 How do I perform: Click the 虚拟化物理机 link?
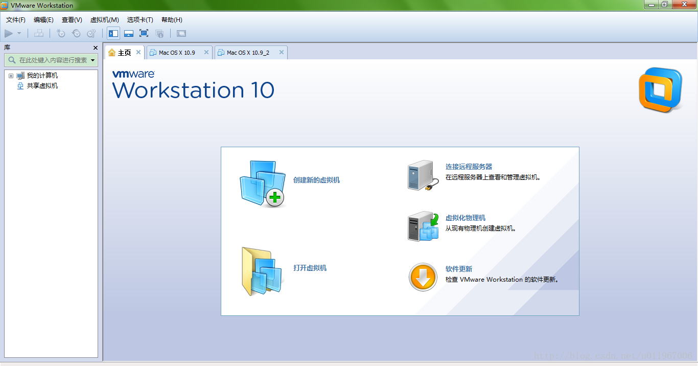click(x=466, y=218)
